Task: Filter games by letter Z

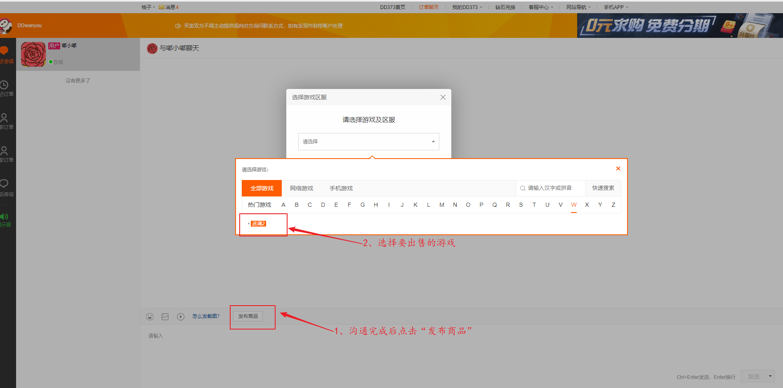Action: (613, 205)
